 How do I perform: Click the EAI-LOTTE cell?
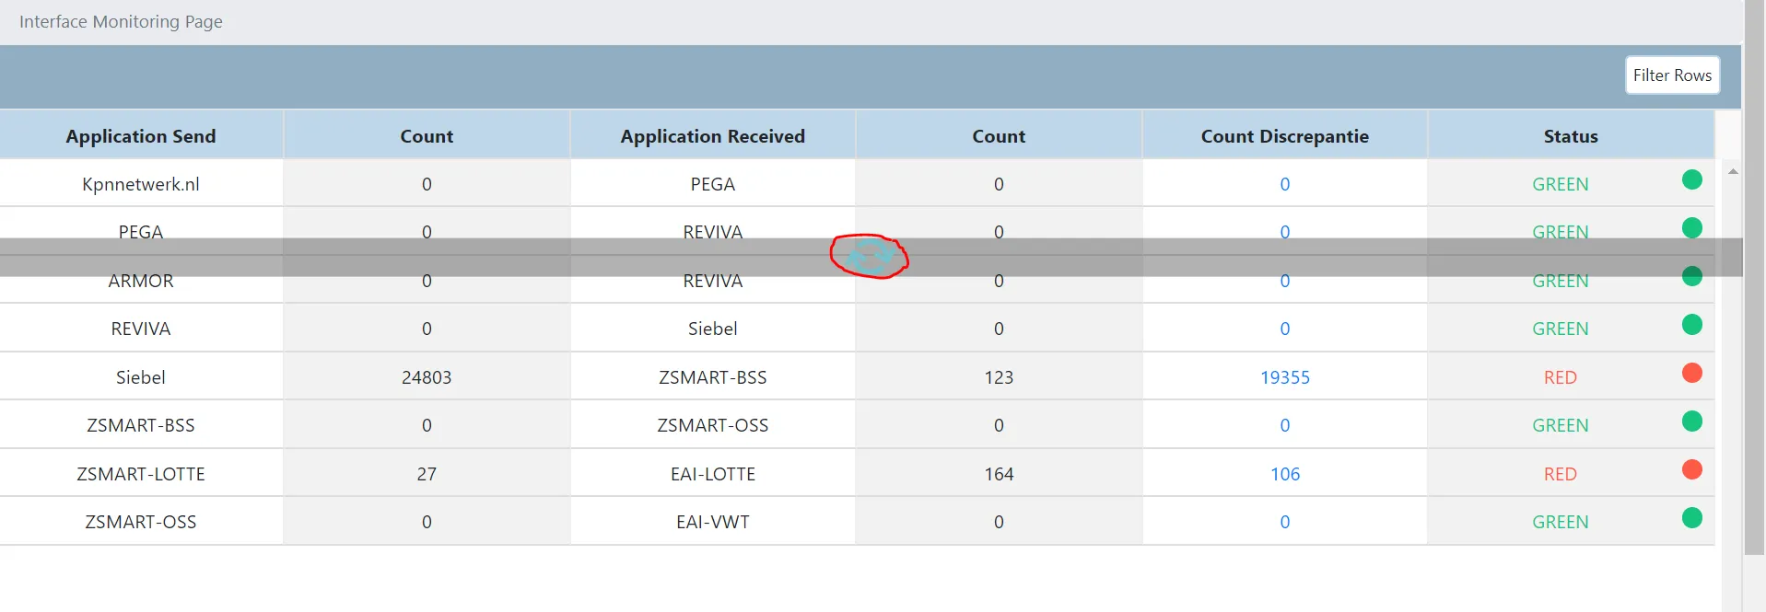click(713, 474)
